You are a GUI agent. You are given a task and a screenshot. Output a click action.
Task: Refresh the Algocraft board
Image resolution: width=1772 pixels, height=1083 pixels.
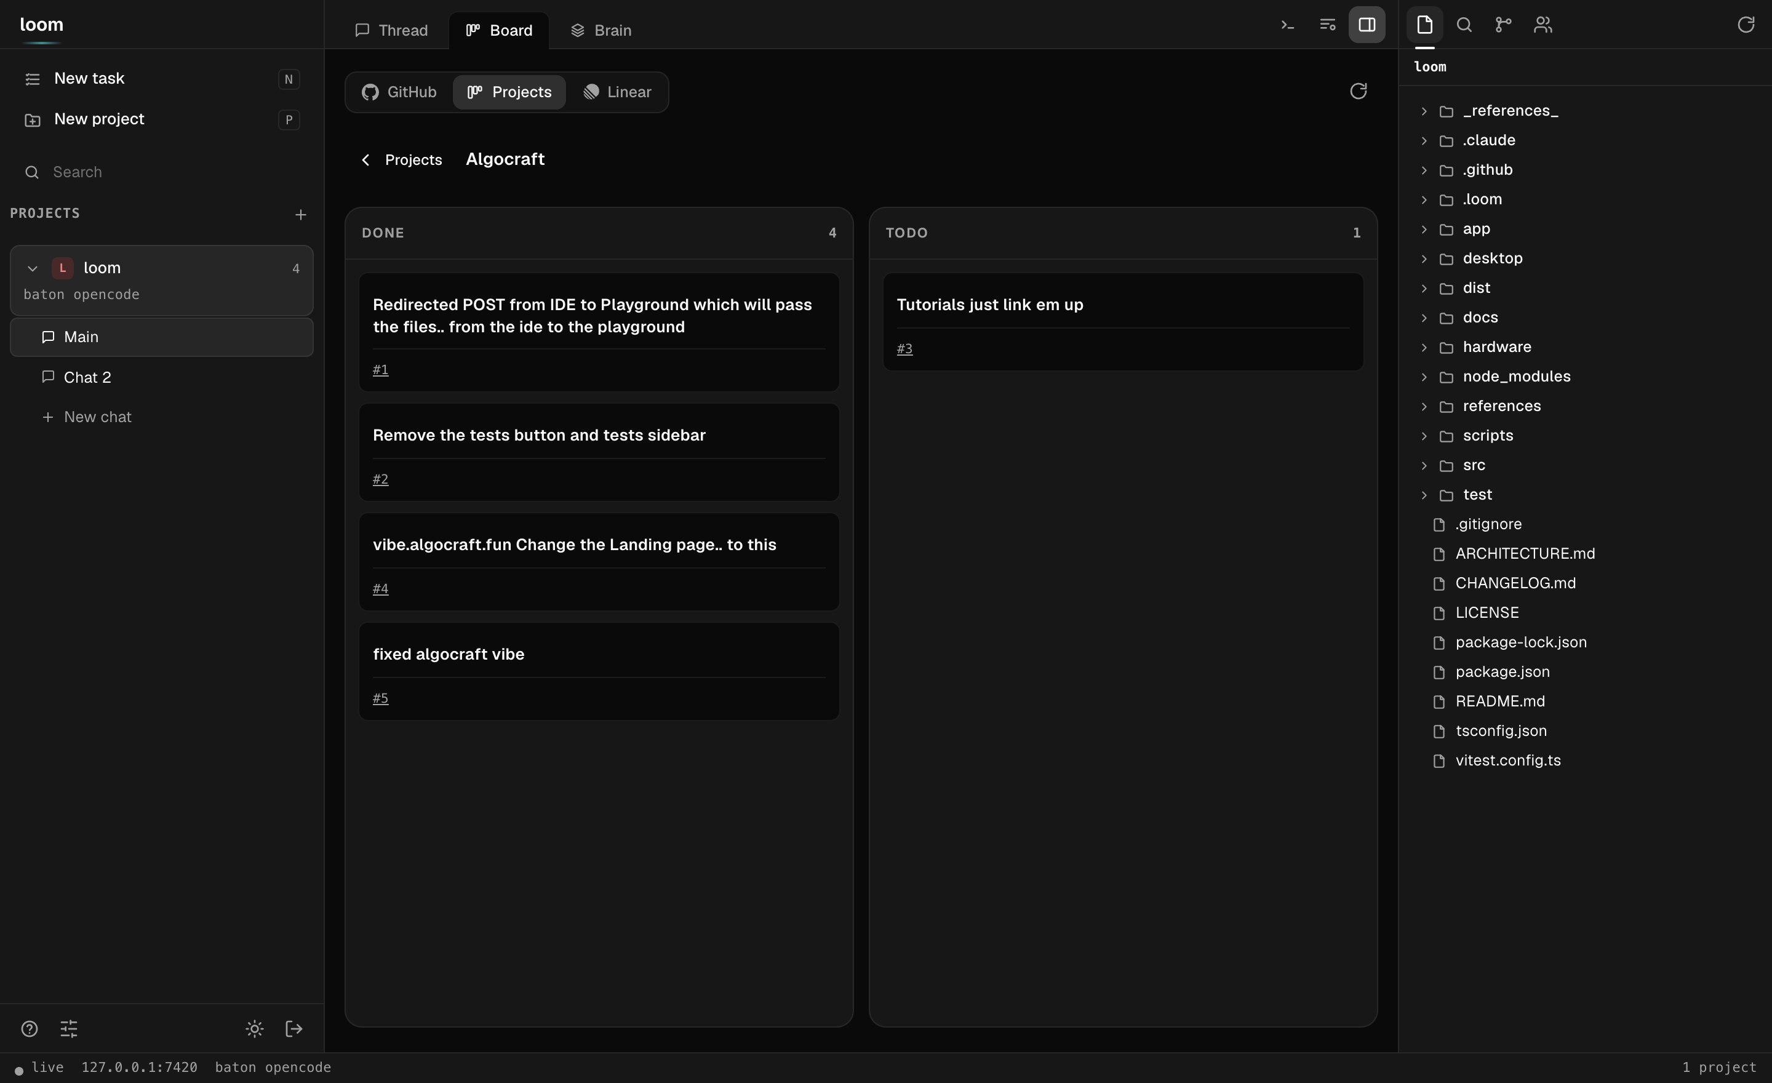coord(1358,91)
